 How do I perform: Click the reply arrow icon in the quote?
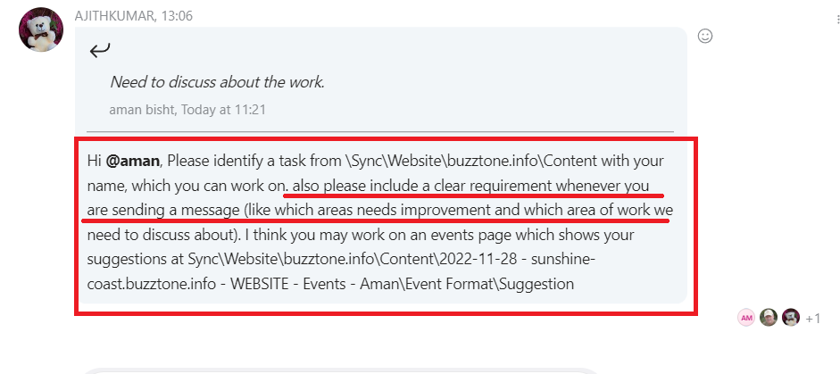[100, 51]
